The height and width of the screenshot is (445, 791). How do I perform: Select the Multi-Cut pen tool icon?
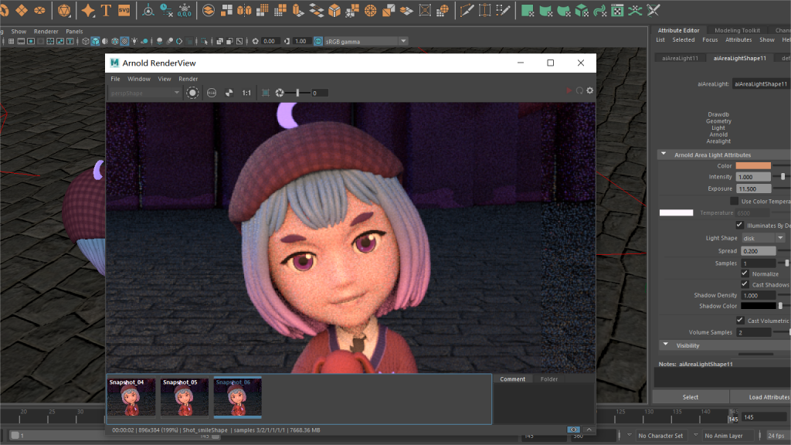[x=467, y=10]
